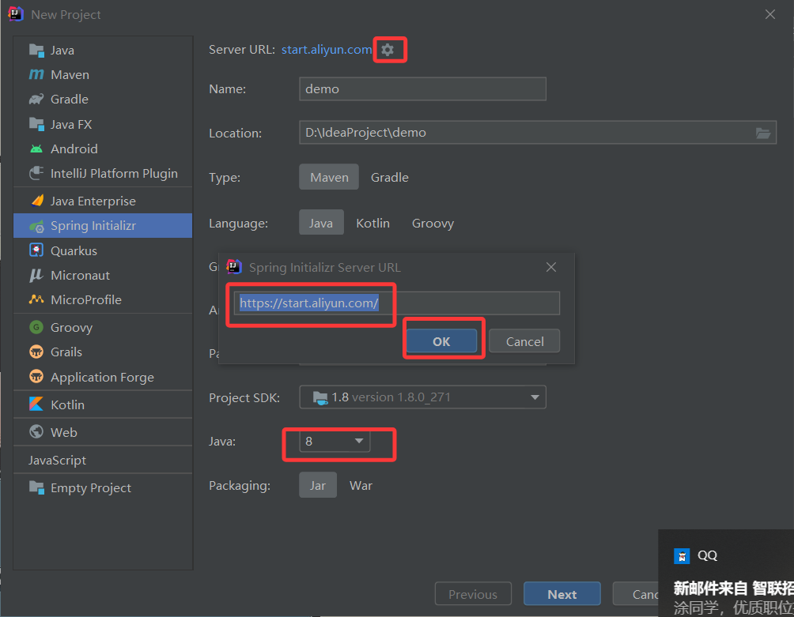Click the Java Enterprise icon
This screenshot has height=617, width=794.
(37, 201)
